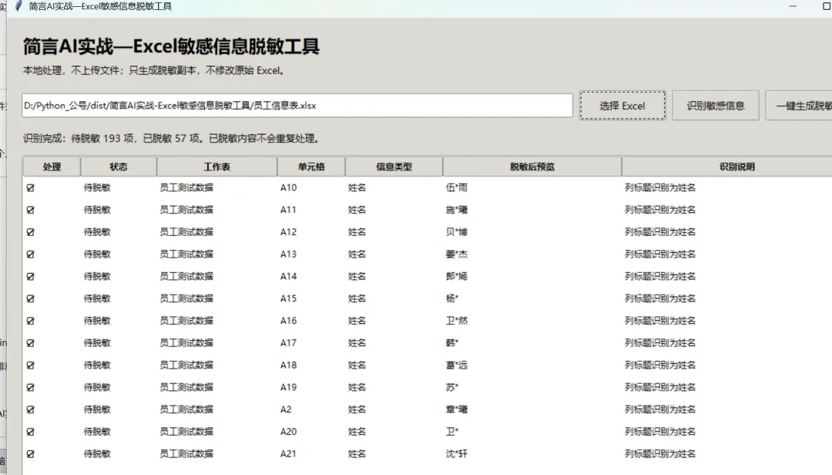Click the 姓名 type in row A21

pos(357,453)
